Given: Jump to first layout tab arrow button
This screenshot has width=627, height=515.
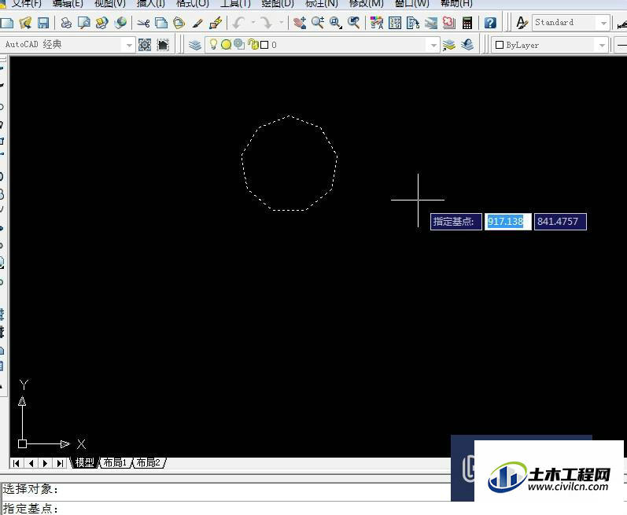Looking at the screenshot, I should (16, 463).
